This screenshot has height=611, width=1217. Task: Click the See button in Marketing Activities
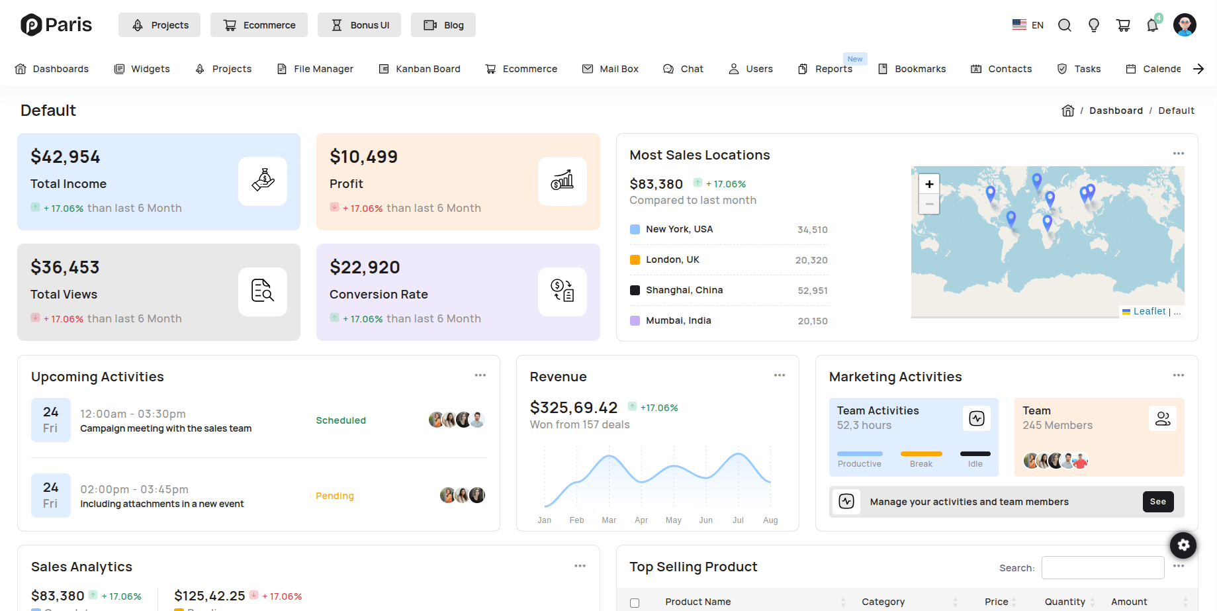[x=1157, y=501]
